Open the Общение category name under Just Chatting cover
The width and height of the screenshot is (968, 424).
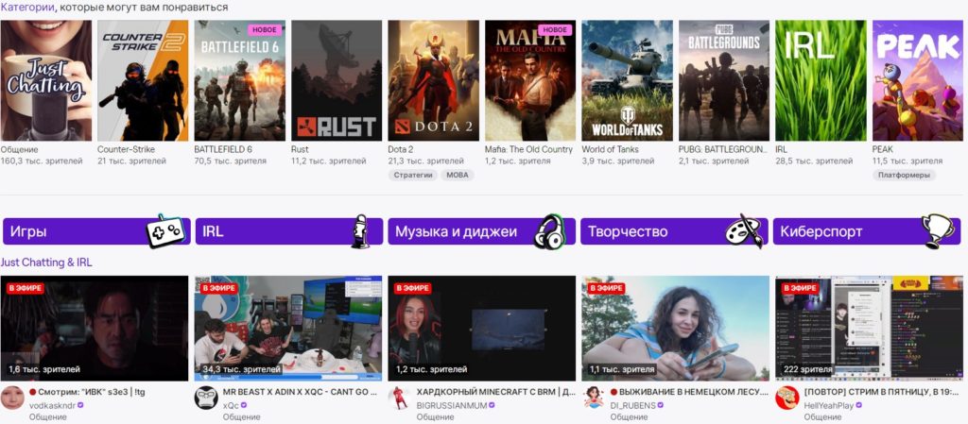19,150
